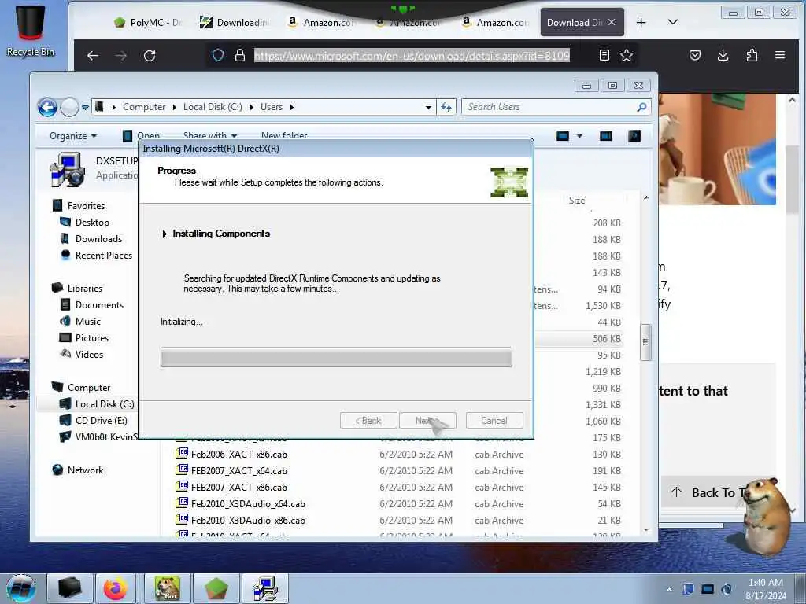Toggle the preview pane icon
The image size is (806, 604).
[606, 135]
